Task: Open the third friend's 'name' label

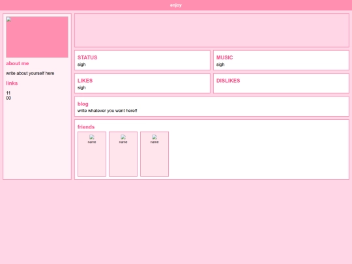Action: click(154, 142)
